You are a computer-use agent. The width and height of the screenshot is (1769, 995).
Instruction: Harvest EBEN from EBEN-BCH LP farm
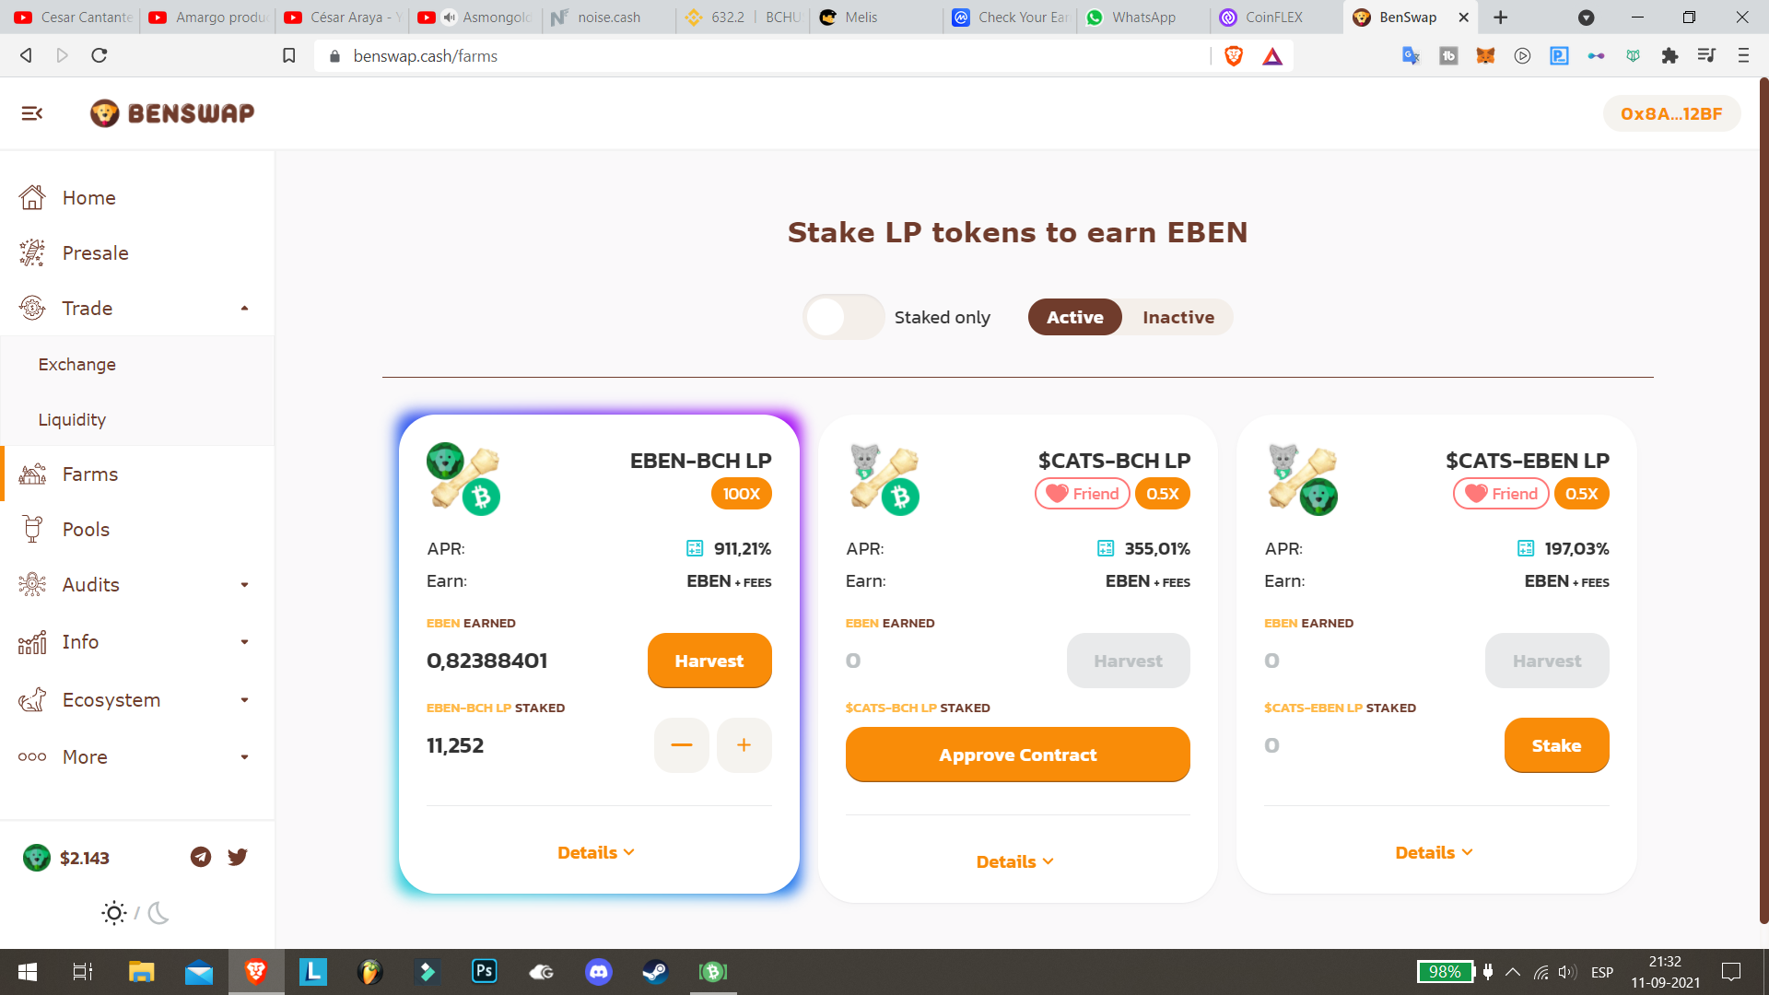pos(709,661)
